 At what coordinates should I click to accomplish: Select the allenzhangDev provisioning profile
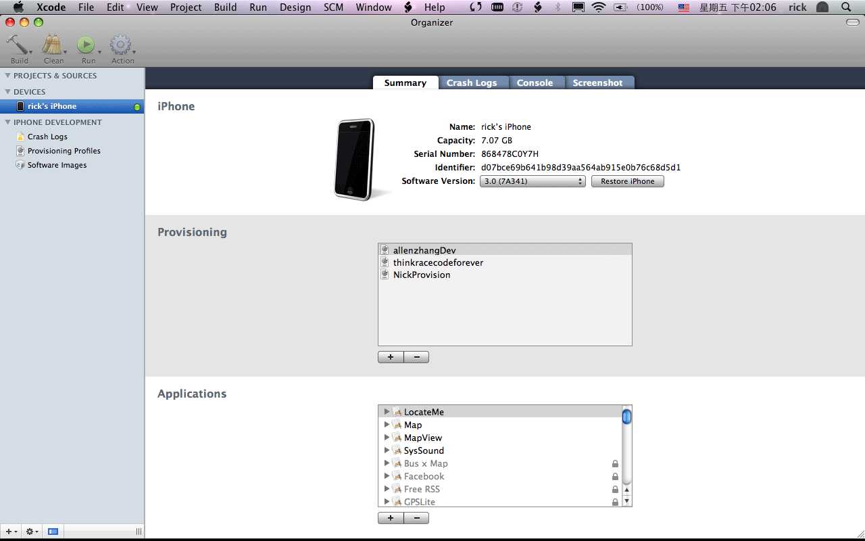(505, 250)
